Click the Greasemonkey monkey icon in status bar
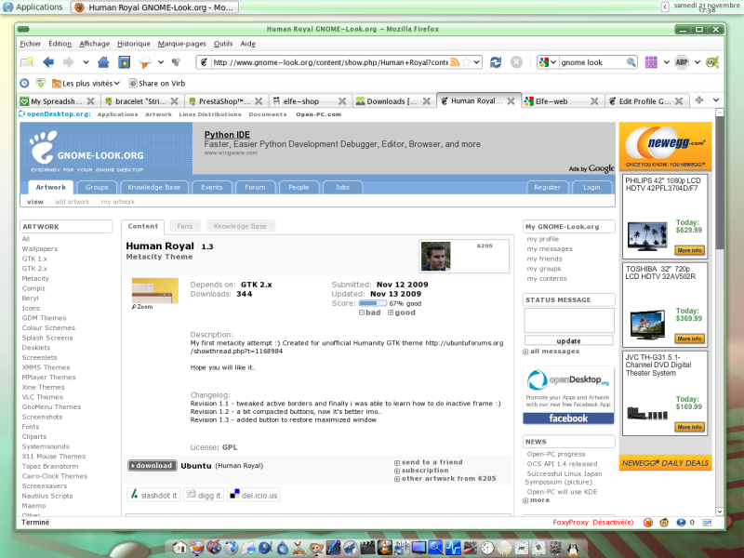 tap(664, 523)
